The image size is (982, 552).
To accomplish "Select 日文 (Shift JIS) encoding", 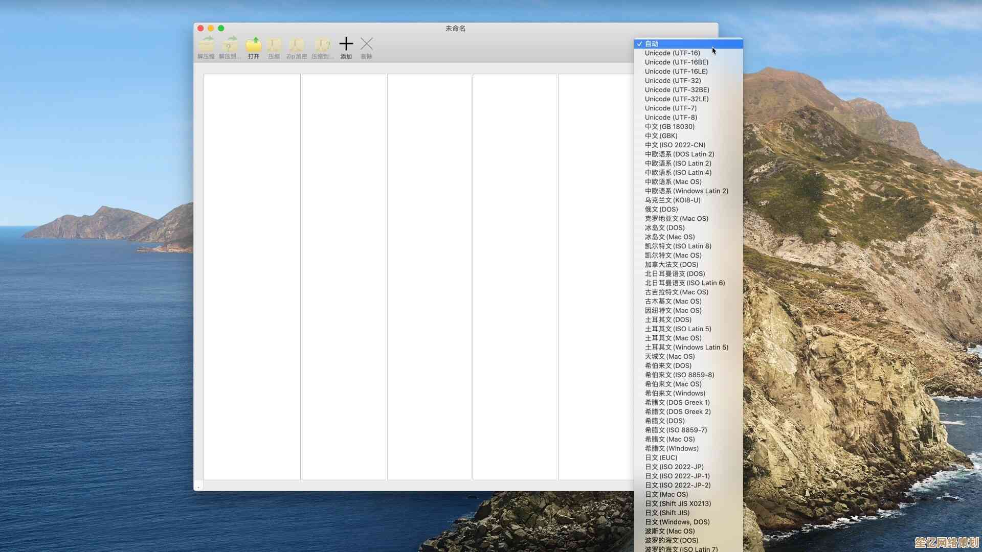I will point(667,513).
